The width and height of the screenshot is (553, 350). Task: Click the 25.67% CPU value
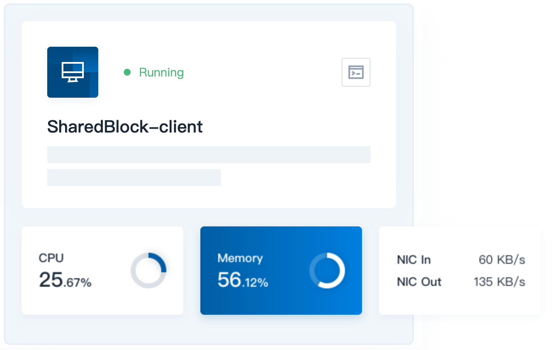tap(65, 280)
